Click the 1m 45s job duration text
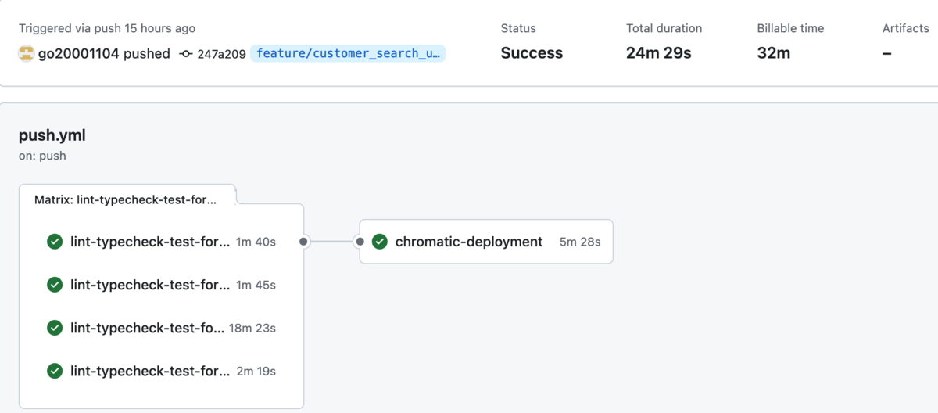Screen dimensions: 938x413 pyautogui.click(x=256, y=285)
